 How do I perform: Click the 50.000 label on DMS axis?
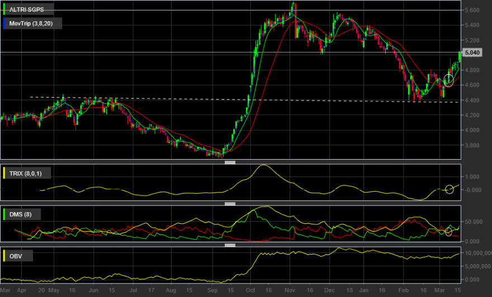474,222
